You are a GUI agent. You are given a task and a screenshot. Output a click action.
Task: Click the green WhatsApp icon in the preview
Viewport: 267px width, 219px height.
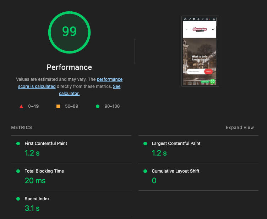tap(213, 82)
